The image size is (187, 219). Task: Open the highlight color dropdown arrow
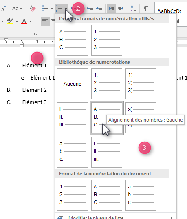click(17, 21)
